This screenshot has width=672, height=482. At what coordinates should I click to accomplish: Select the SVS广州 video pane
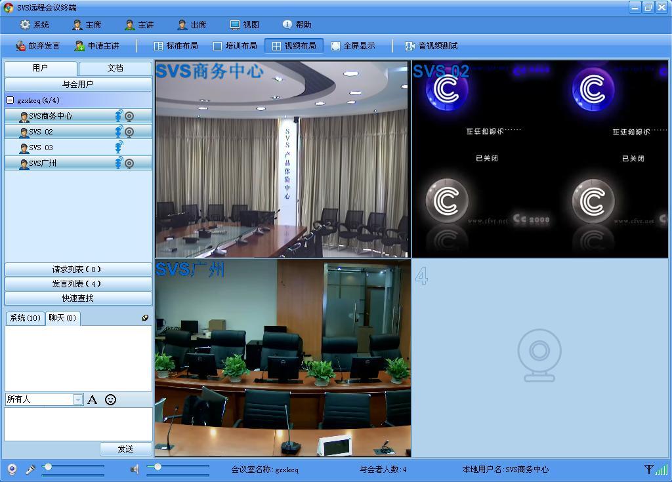pyautogui.click(x=283, y=358)
